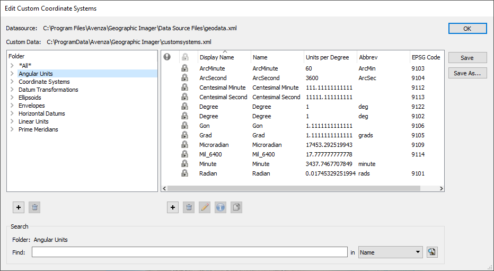Select the Mil_6400 display name cell

pos(210,154)
